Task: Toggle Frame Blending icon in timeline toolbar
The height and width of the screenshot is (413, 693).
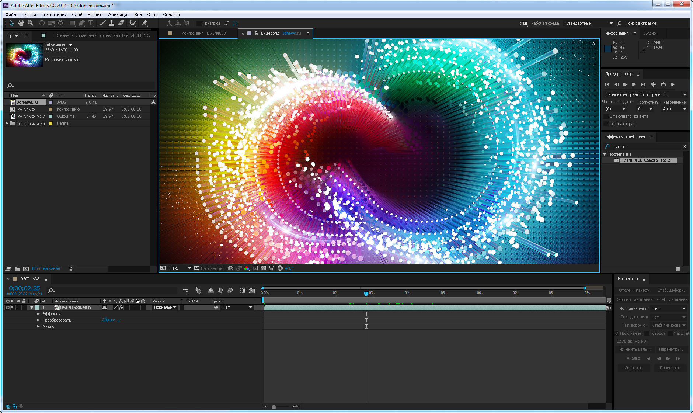Action: tap(220, 291)
